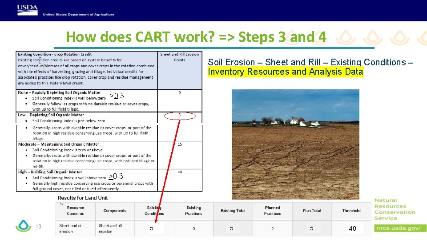Click 'Natural Resources Conservation Service' text
This screenshot has height=240, width=427.
point(395,209)
